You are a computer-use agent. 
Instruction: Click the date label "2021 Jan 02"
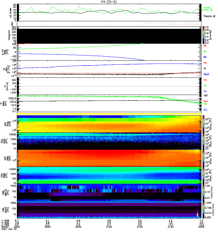click(x=9, y=229)
